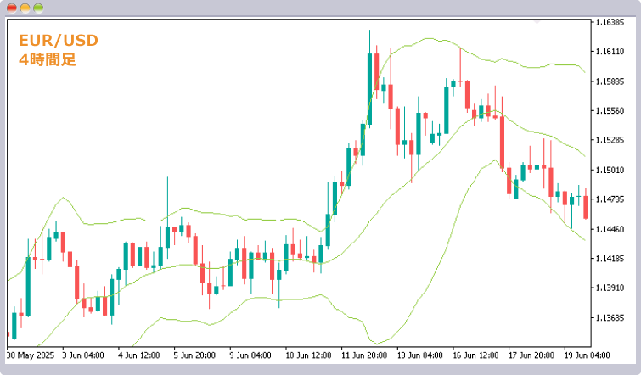The height and width of the screenshot is (375, 641).
Task: Click the green maximize window button
Action: pyautogui.click(x=38, y=8)
